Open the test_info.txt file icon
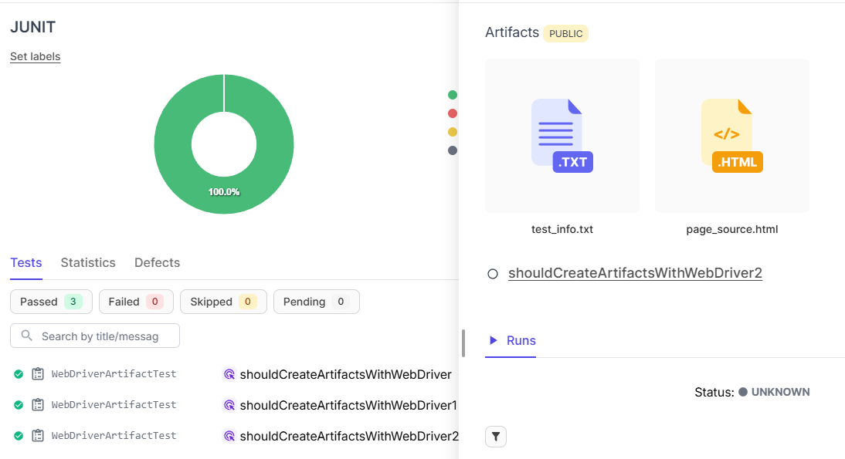Image resolution: width=845 pixels, height=459 pixels. click(x=562, y=136)
